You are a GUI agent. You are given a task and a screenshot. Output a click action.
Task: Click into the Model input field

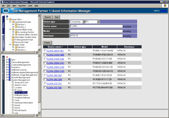tap(96, 31)
